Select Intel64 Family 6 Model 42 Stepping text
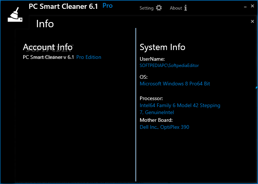Image resolution: width=258 pixels, height=184 pixels. pyautogui.click(x=180, y=106)
